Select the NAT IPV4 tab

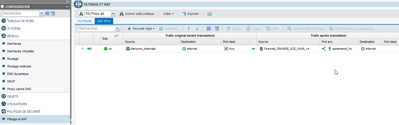104,21
